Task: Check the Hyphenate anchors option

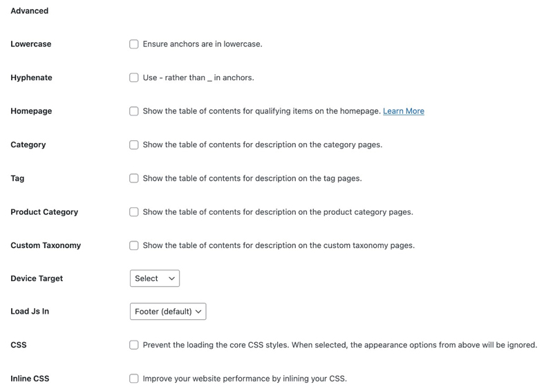Action: [x=134, y=77]
